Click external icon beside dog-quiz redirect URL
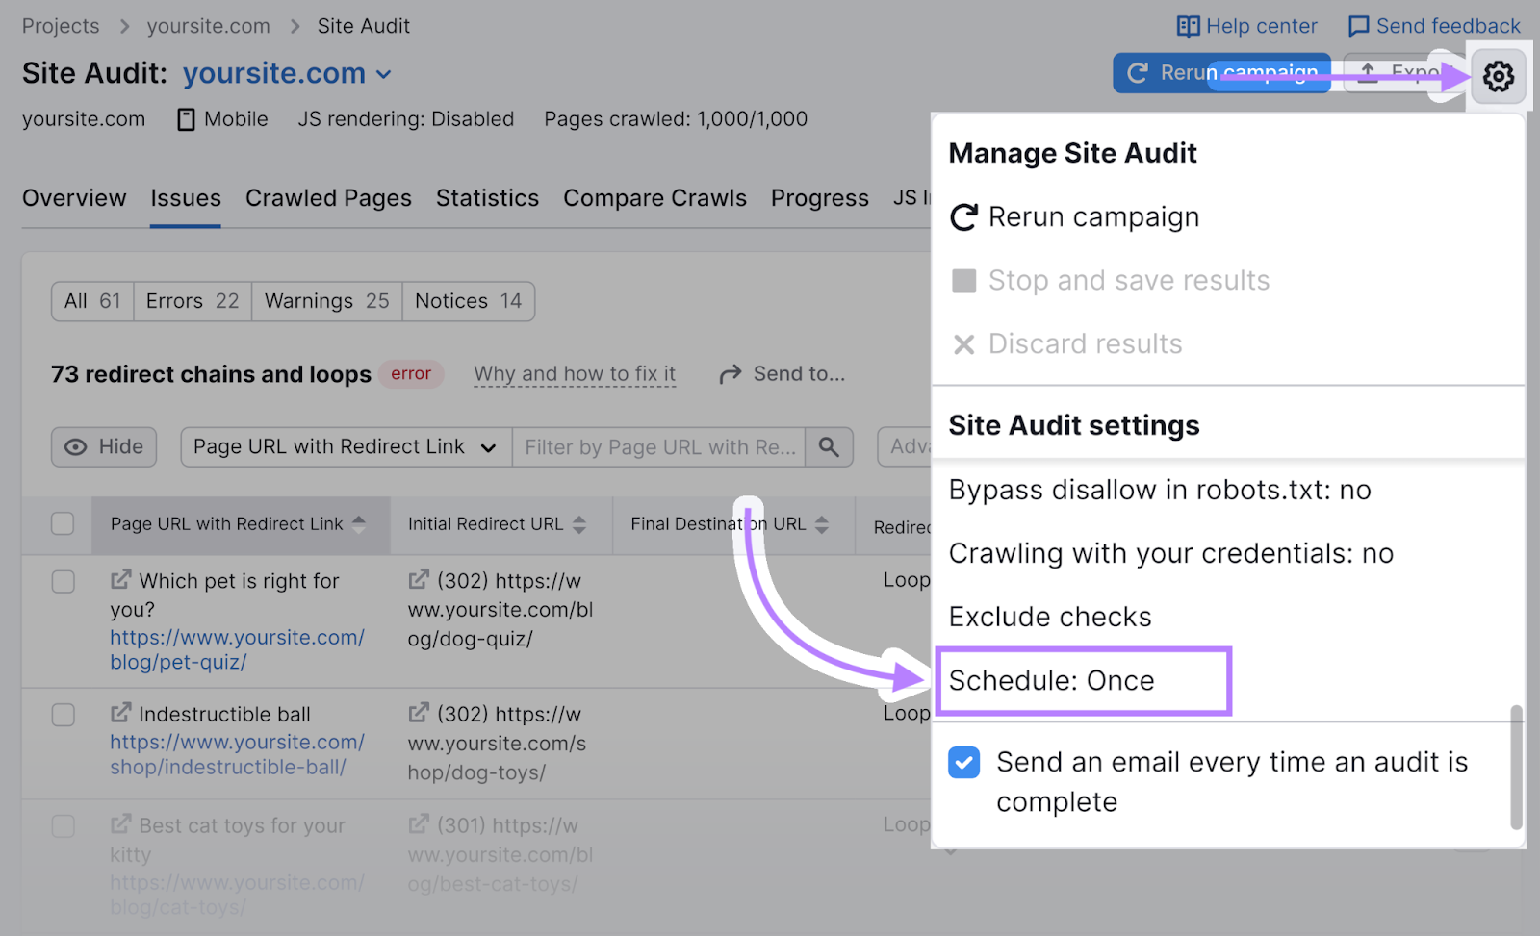 pyautogui.click(x=418, y=580)
